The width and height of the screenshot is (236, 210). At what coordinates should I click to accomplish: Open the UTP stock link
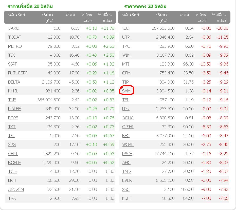pos(126,37)
